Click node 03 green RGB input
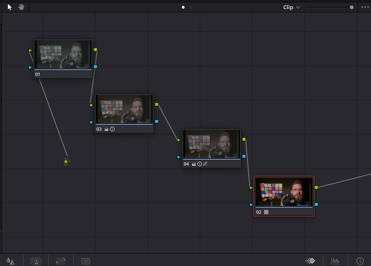The height and width of the screenshot is (266, 371). (x=92, y=105)
